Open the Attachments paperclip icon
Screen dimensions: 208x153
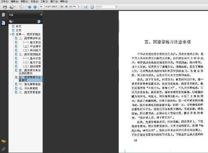click(3, 149)
